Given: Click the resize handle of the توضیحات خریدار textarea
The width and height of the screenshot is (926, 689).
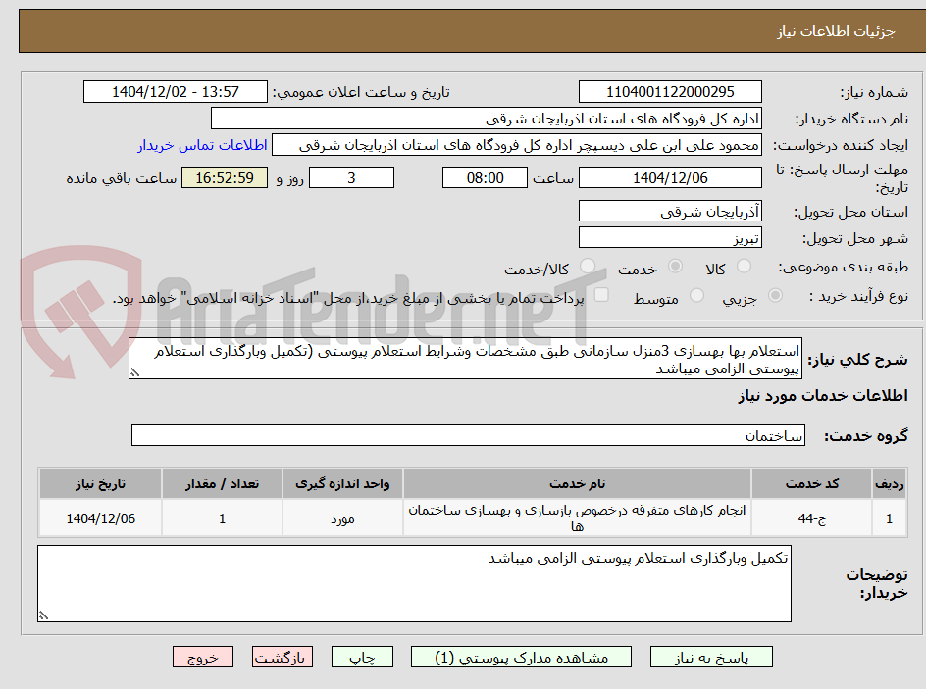Looking at the screenshot, I should point(43,615).
